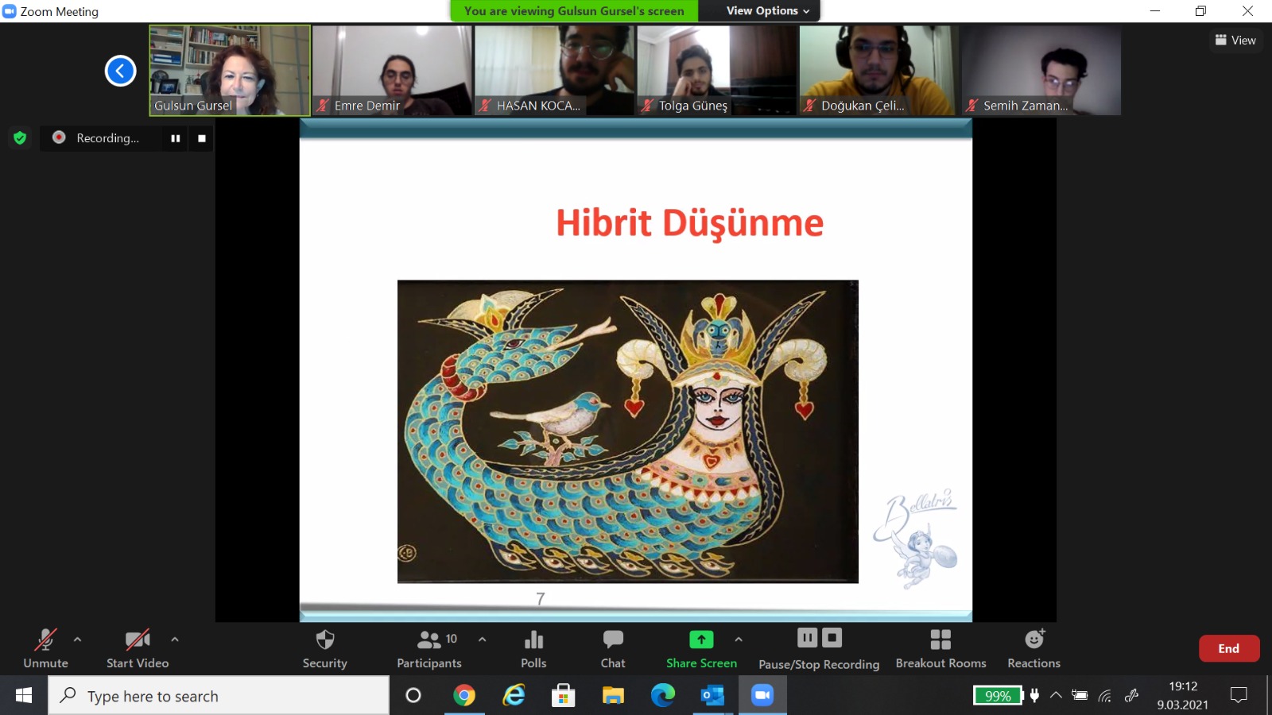Pause recording from the top-left indicator

(x=175, y=138)
